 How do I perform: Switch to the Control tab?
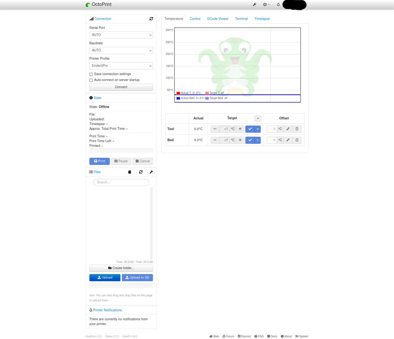(195, 19)
